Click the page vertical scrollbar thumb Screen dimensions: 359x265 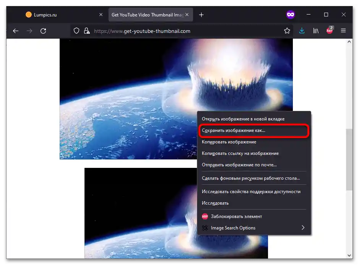[349, 159]
